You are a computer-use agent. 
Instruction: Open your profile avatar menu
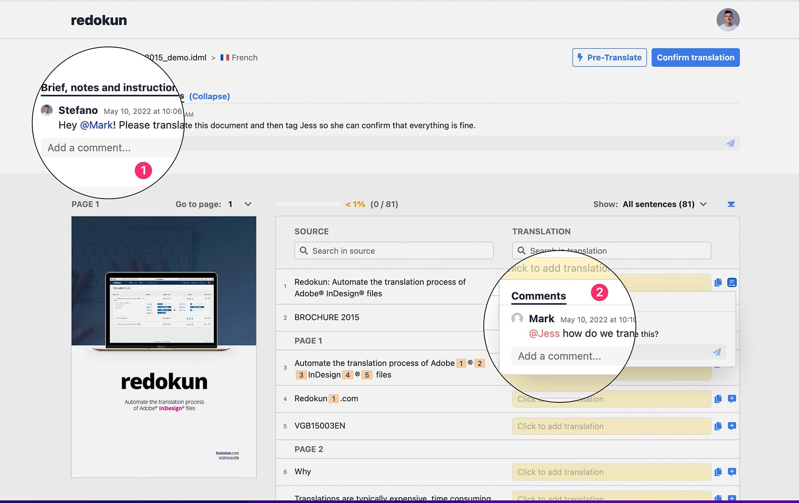728,19
